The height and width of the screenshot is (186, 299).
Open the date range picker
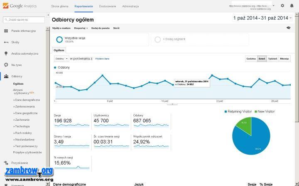pyautogui.click(x=262, y=18)
